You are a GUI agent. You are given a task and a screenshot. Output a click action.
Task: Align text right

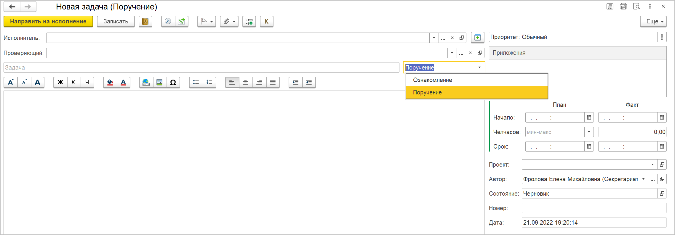259,82
